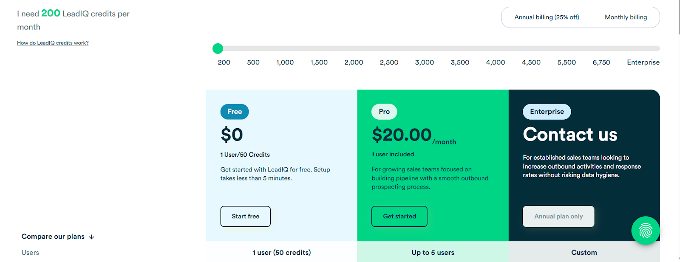680x262 pixels.
Task: Switch to Monthly billing
Action: click(x=625, y=17)
